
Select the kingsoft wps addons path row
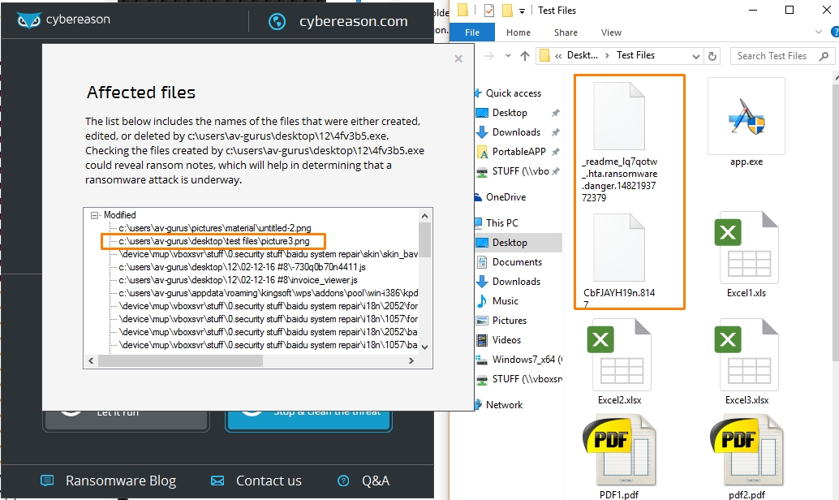click(268, 293)
